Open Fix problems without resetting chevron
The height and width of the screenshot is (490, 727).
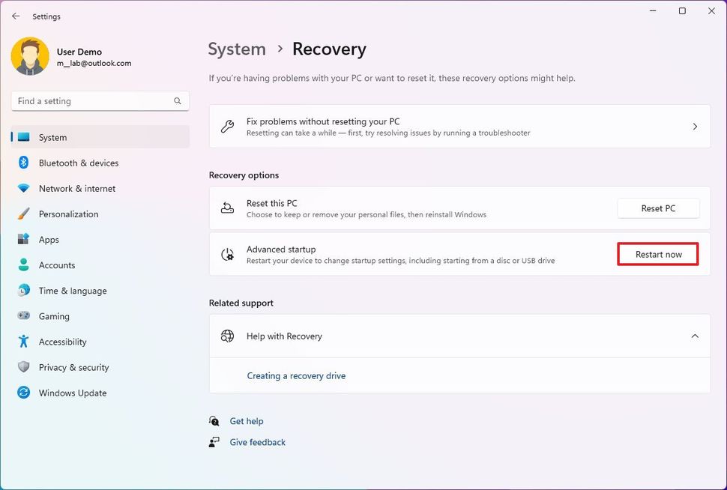[x=695, y=127]
